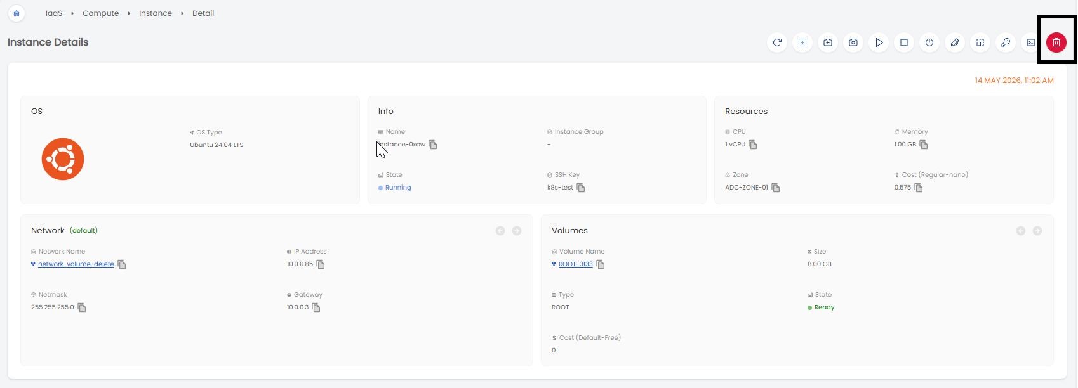Copy the cost value 0.575
This screenshot has width=1078, height=388.
[x=919, y=188]
